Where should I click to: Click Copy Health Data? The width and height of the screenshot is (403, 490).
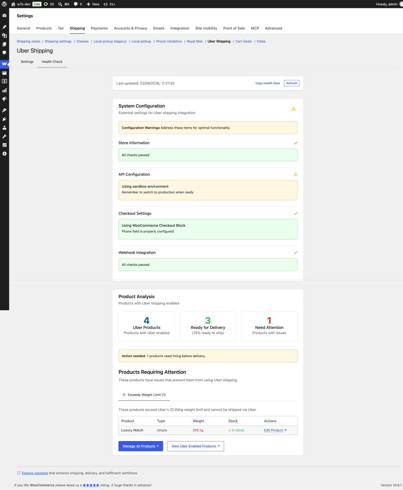pos(267,83)
